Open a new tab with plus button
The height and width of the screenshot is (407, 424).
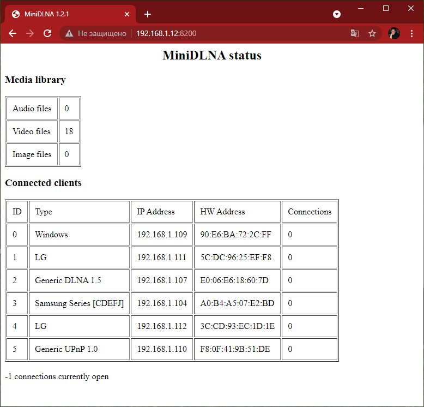click(148, 14)
